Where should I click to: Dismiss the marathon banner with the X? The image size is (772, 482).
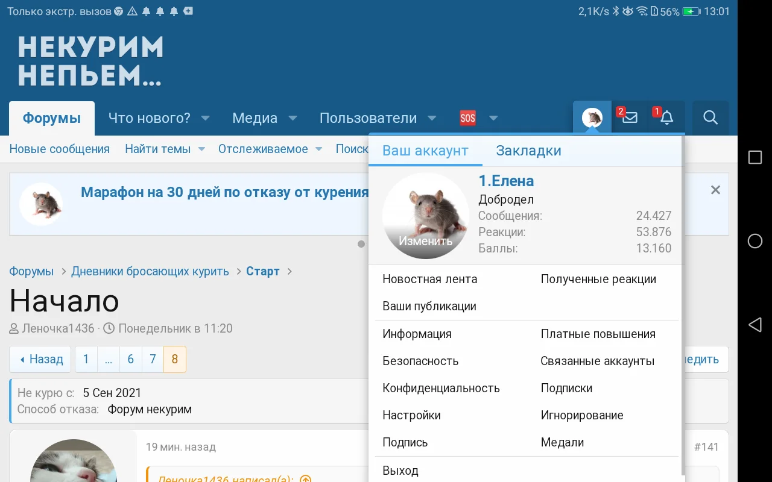[715, 190]
